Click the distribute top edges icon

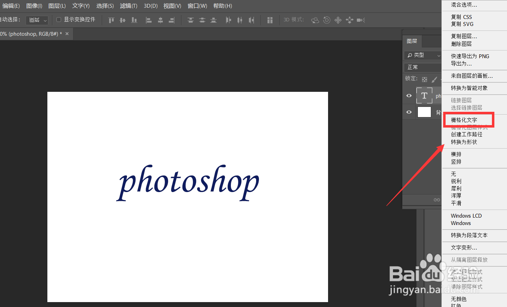pyautogui.click(x=191, y=20)
